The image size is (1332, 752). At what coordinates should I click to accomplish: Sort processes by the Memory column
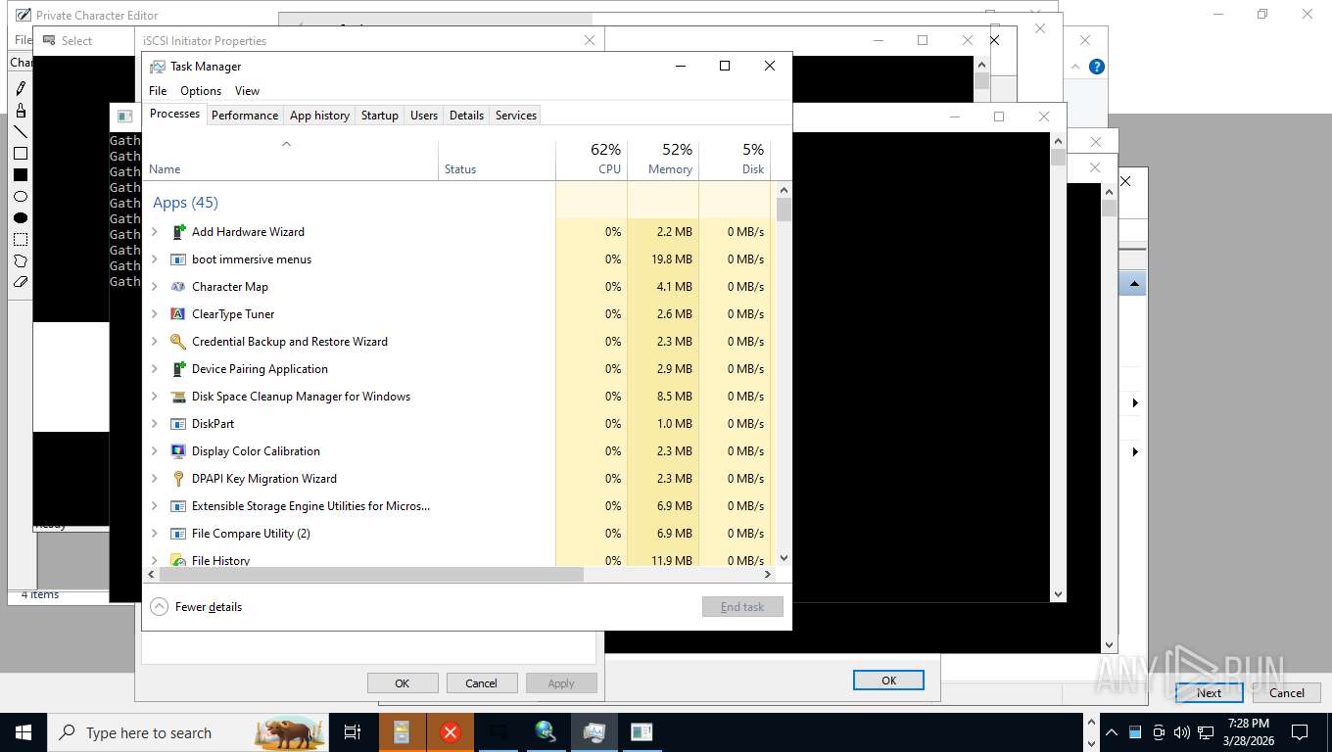(x=663, y=159)
